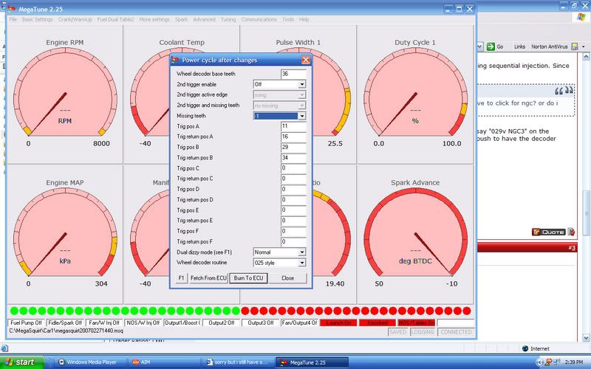Open the Spark menu
The image size is (591, 369).
(x=181, y=20)
